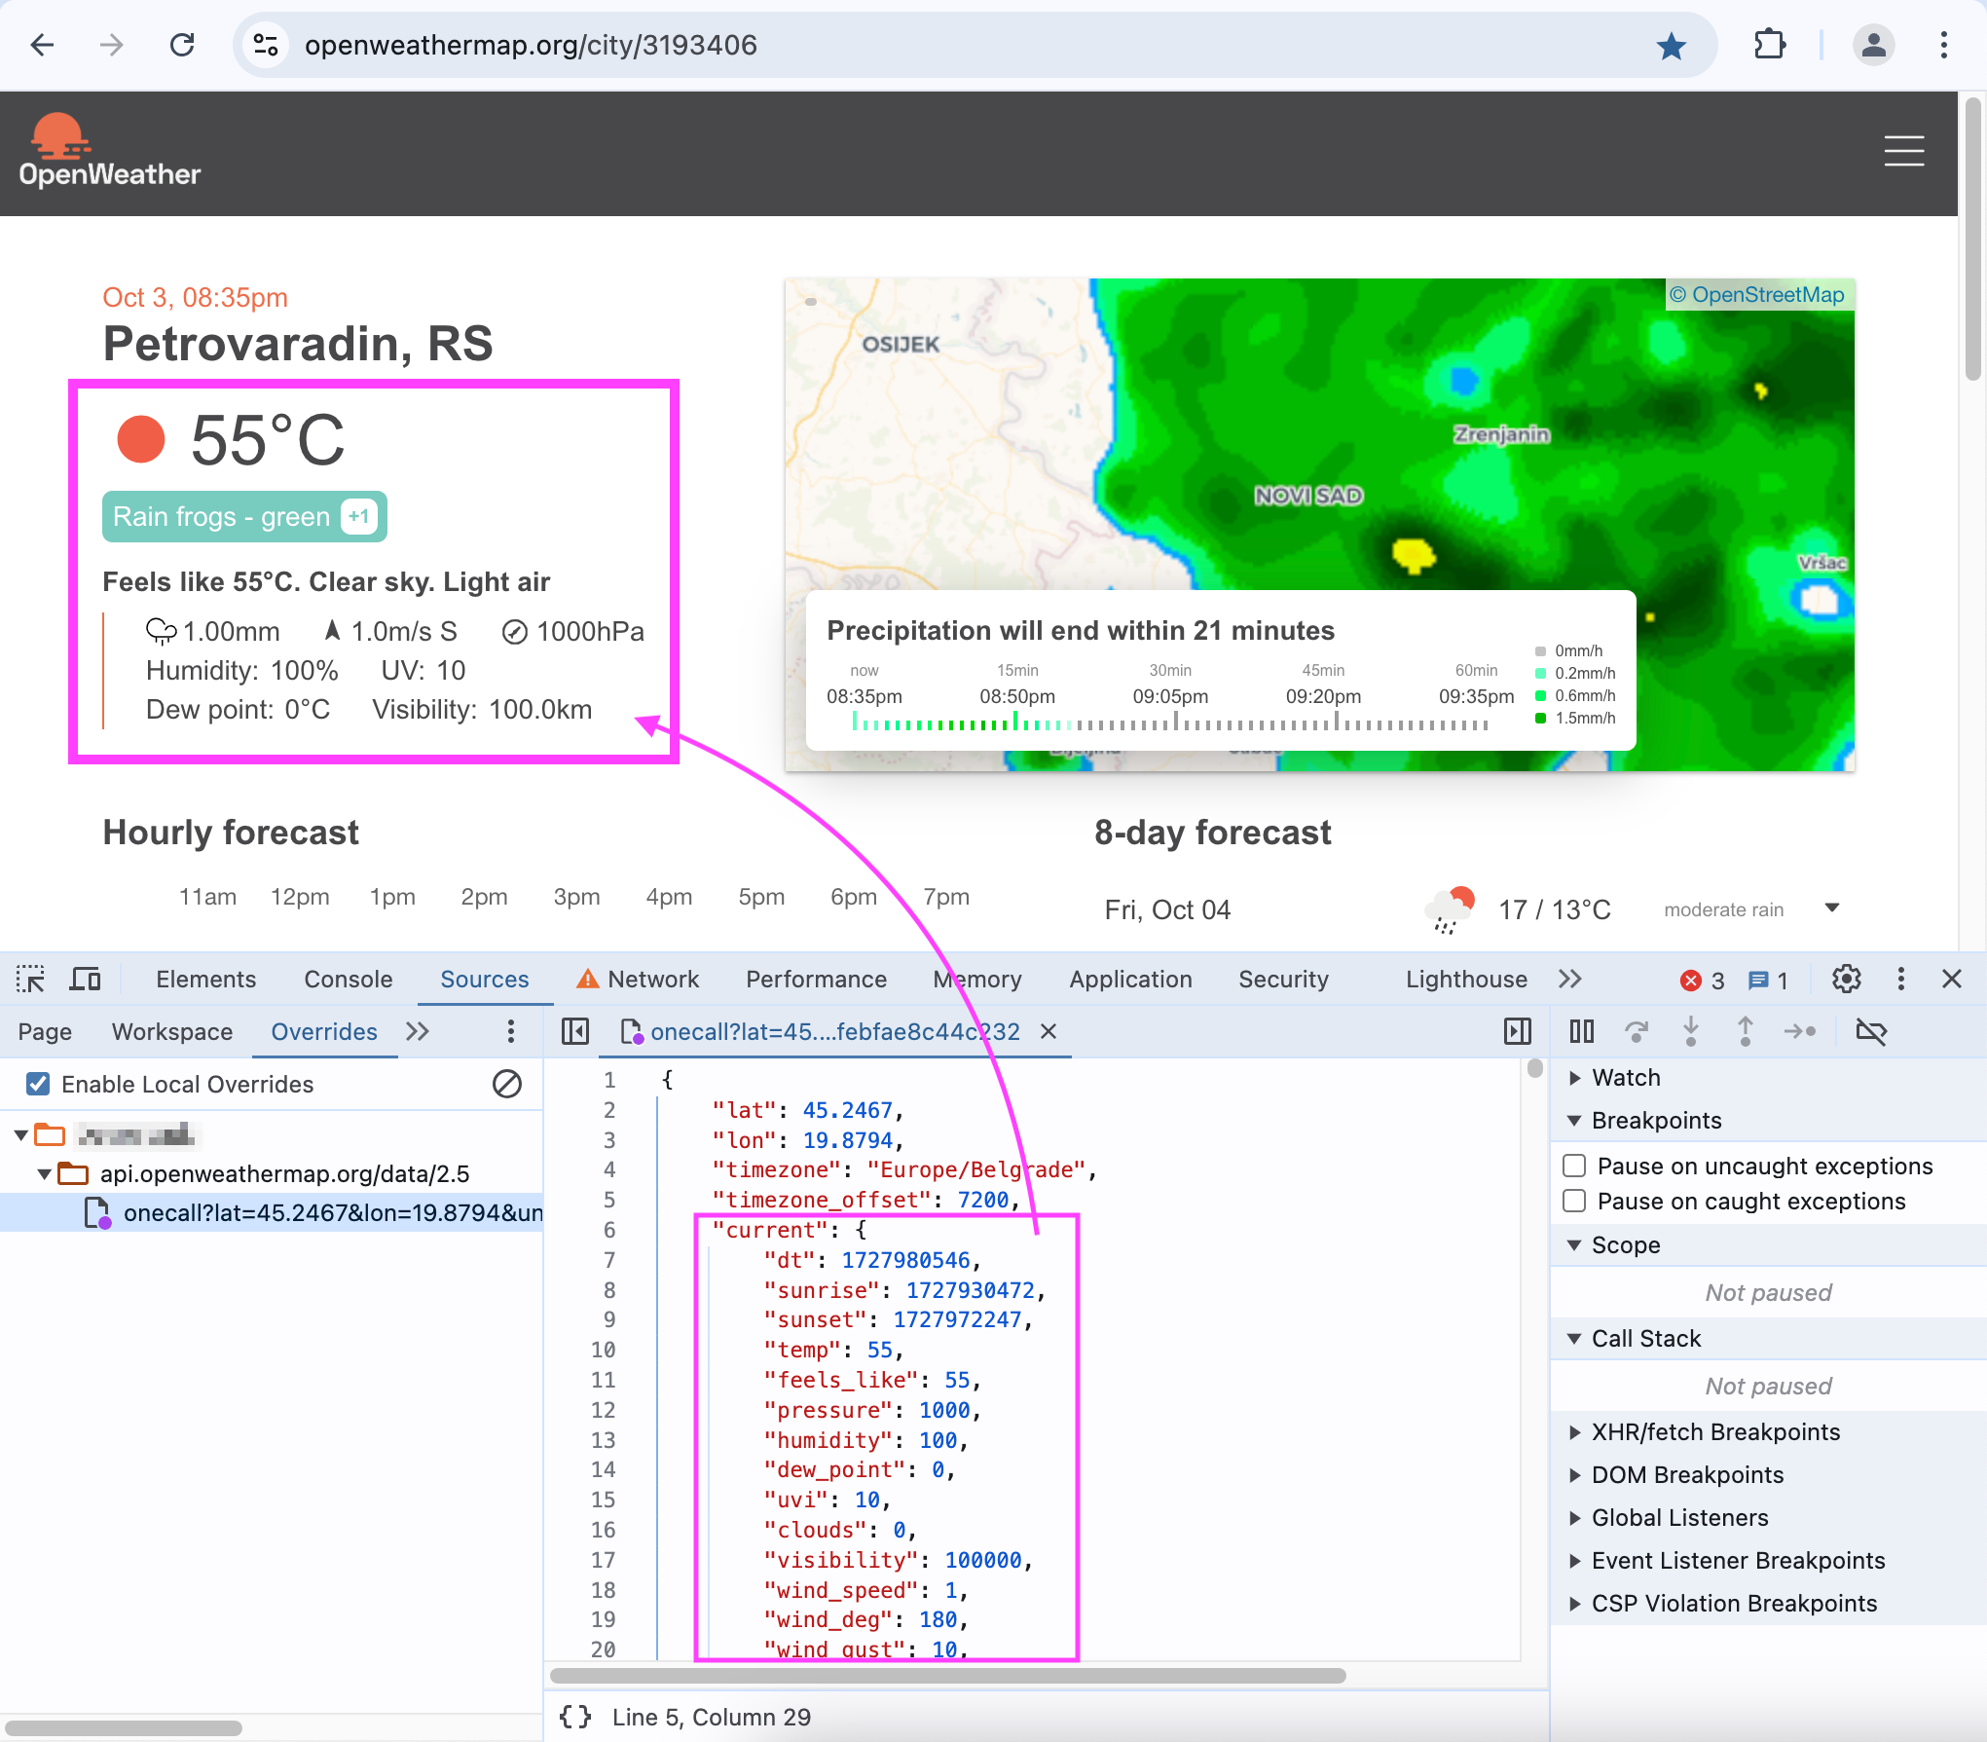The image size is (1987, 1742).
Task: Click the blue issues count badge
Action: pyautogui.click(x=1769, y=981)
